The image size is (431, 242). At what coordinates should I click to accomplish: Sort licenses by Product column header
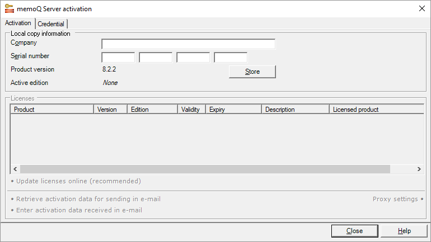pos(51,110)
